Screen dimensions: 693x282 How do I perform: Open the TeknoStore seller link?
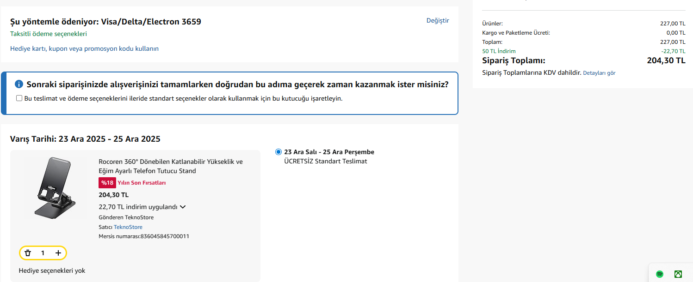pyautogui.click(x=128, y=227)
